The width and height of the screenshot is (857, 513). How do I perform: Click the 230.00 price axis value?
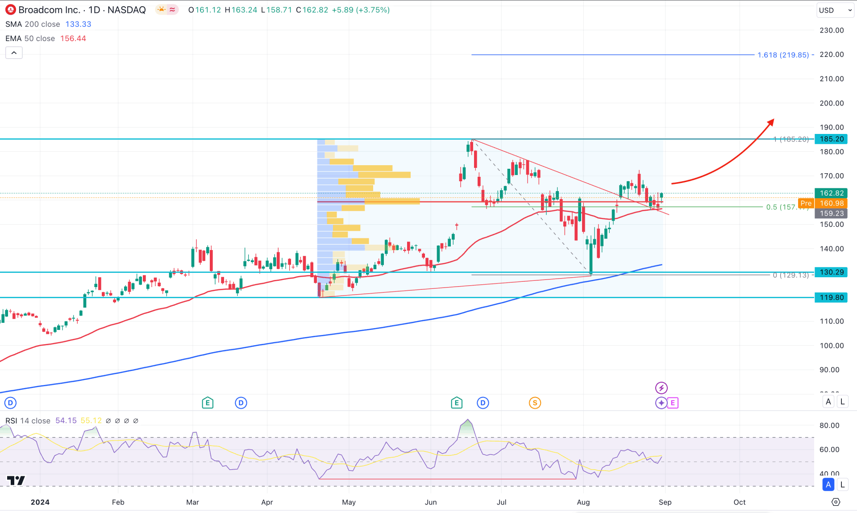coord(832,30)
